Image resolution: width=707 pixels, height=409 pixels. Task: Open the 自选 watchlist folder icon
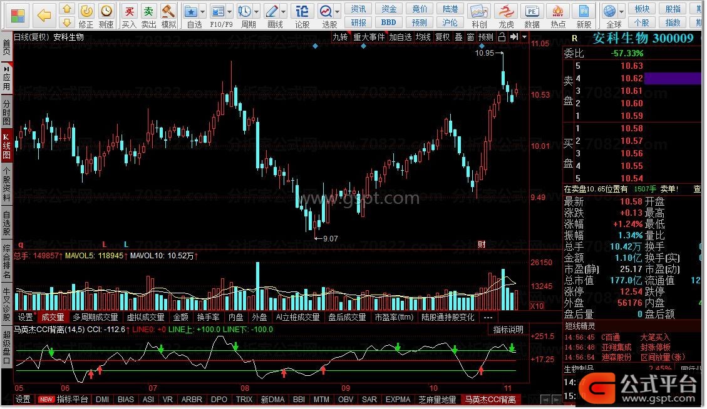[191, 12]
